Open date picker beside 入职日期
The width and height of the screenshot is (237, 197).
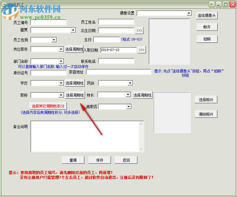(x=142, y=50)
